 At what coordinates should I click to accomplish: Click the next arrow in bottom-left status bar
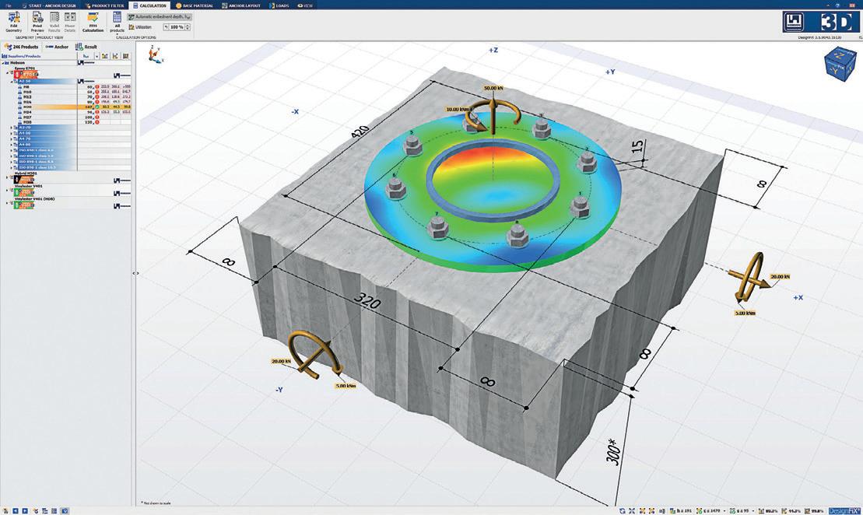click(x=25, y=511)
